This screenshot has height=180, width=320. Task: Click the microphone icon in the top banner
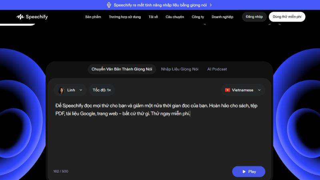click(109, 5)
